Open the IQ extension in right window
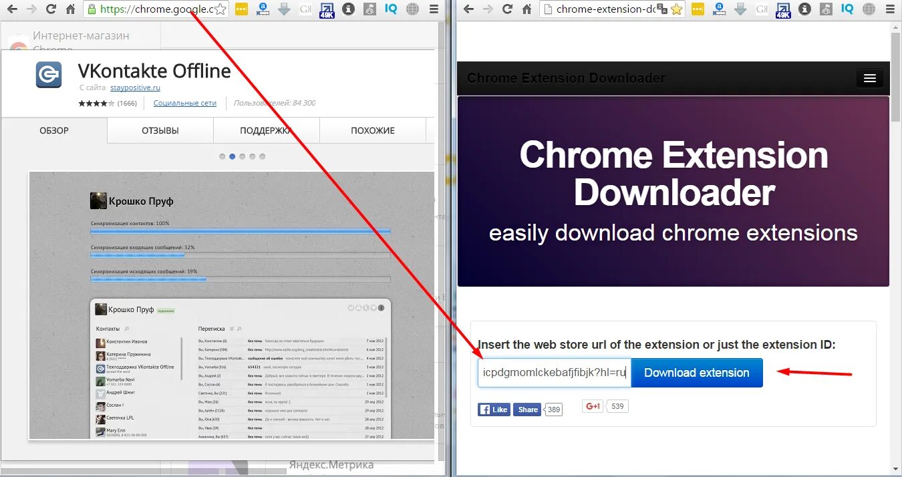The height and width of the screenshot is (477, 902). point(848,9)
